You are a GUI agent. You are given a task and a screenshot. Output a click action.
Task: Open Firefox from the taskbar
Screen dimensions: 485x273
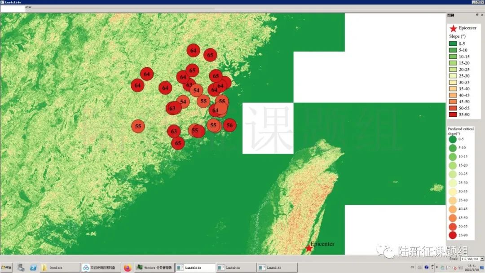pos(128,268)
